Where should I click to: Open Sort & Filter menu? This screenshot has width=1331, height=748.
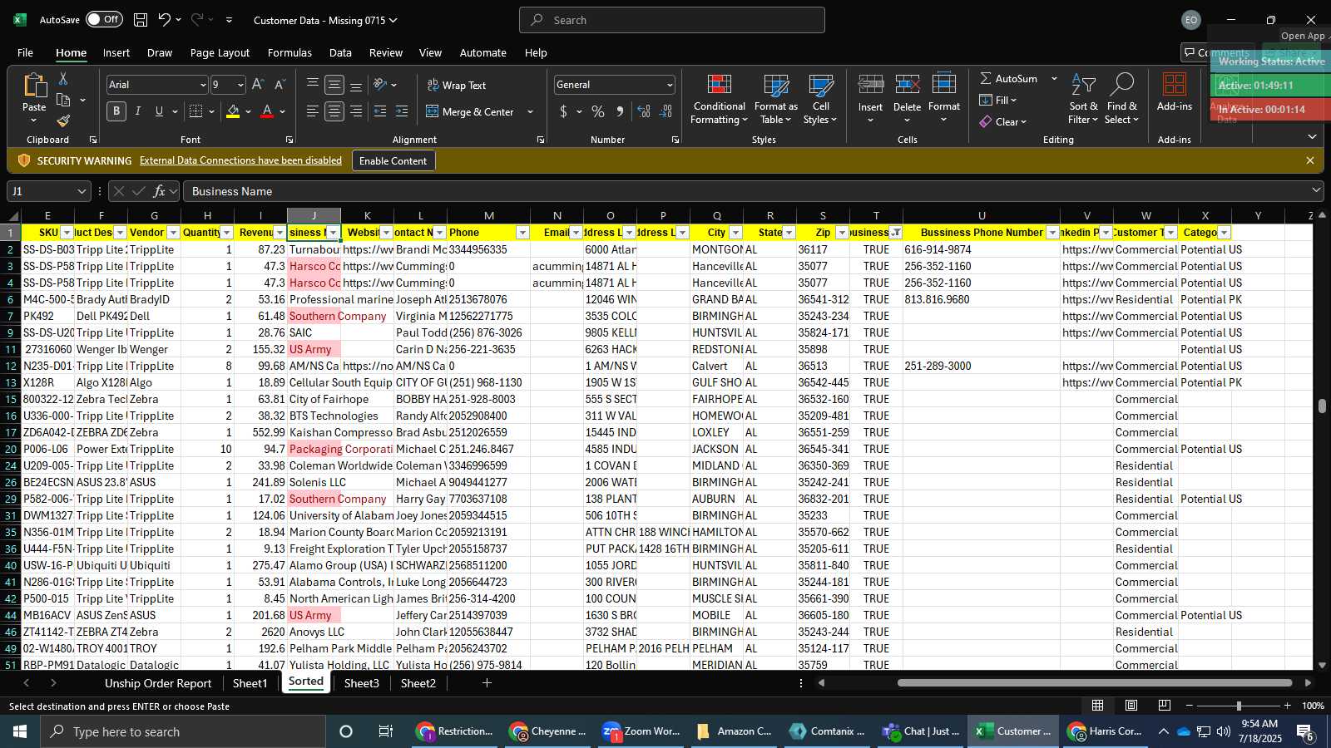pyautogui.click(x=1083, y=100)
